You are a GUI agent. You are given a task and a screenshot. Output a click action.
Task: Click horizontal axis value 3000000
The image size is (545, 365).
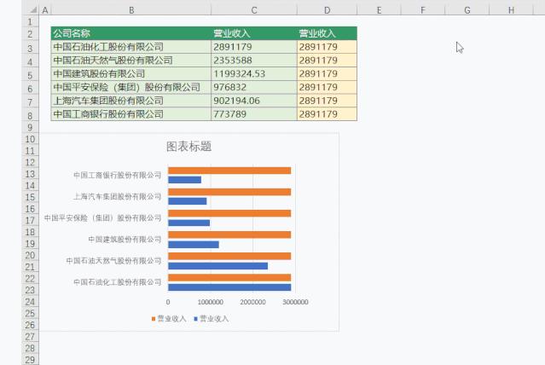[295, 302]
